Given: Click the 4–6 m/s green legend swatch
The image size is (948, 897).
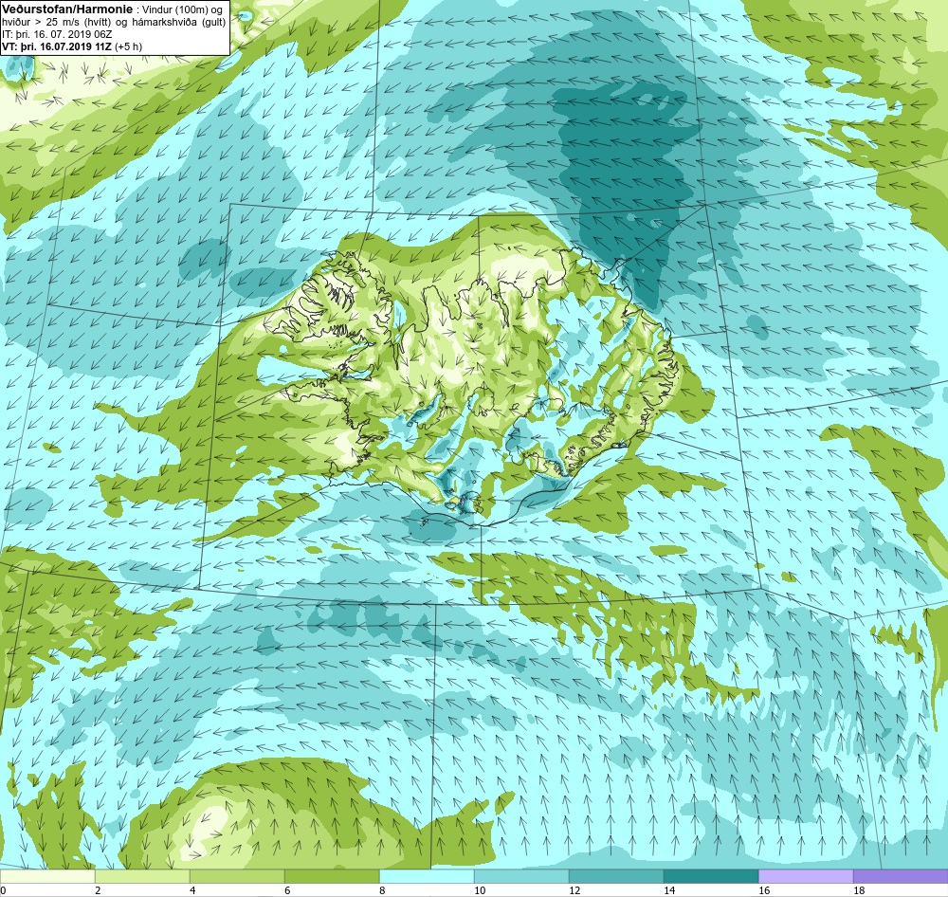Looking at the screenshot, I should coord(237,877).
